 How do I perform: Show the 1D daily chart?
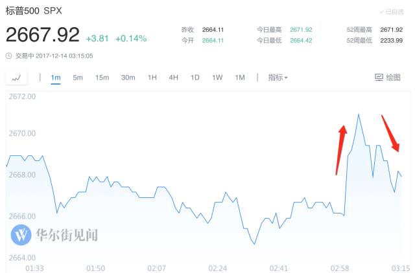[x=195, y=78]
